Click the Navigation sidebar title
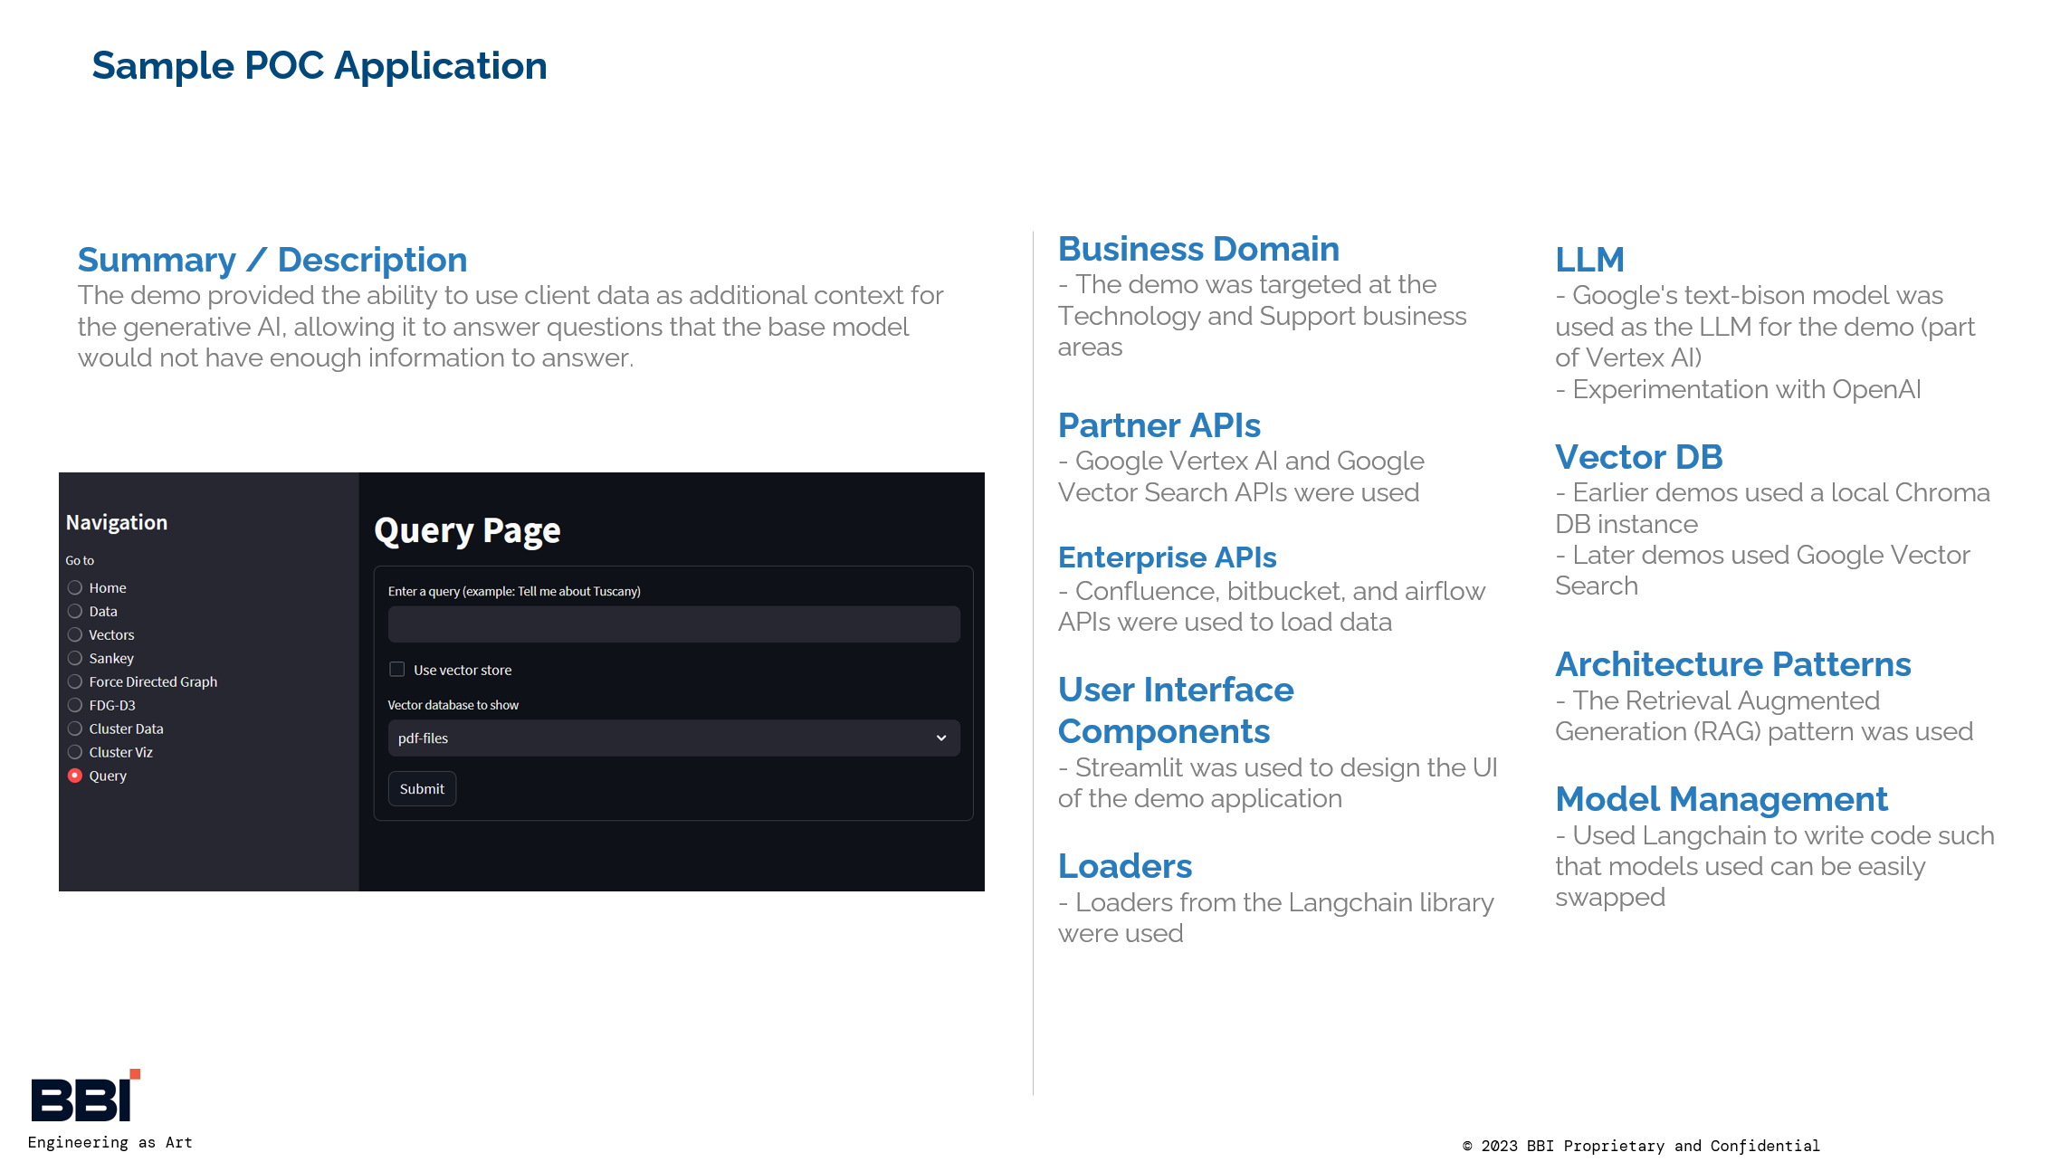Image resolution: width=2070 pixels, height=1162 pixels. pos(117,523)
